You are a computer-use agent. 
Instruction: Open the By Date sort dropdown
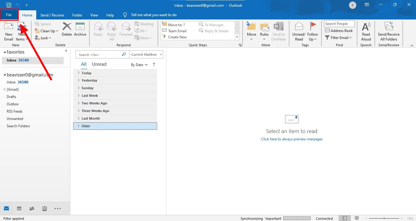pos(139,65)
